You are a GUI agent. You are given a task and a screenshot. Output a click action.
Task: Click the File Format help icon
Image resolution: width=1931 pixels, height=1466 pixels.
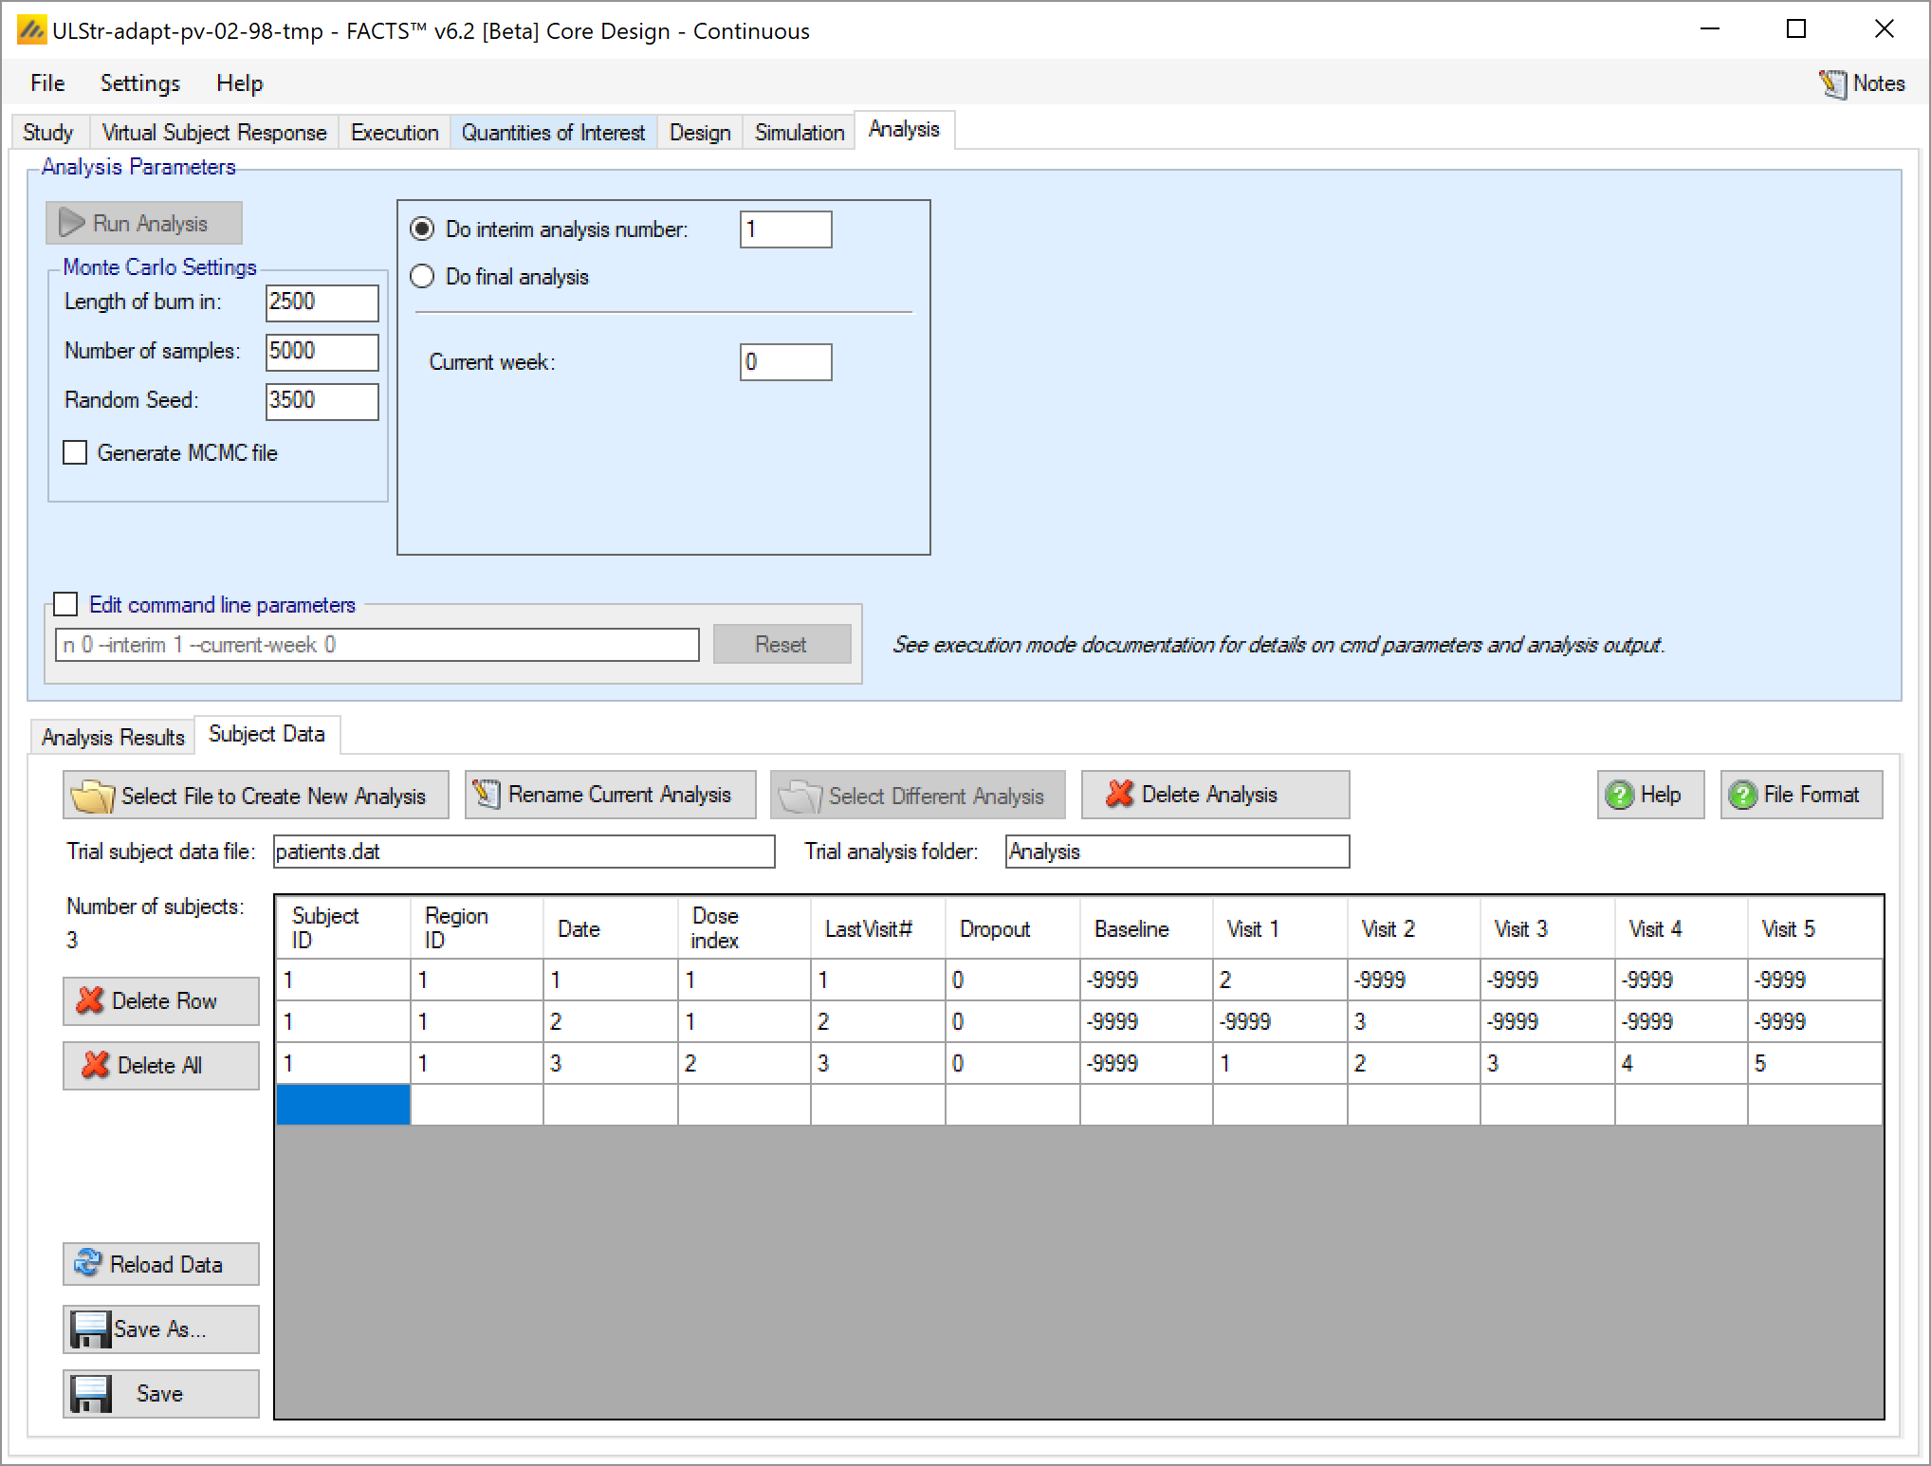click(x=1742, y=795)
